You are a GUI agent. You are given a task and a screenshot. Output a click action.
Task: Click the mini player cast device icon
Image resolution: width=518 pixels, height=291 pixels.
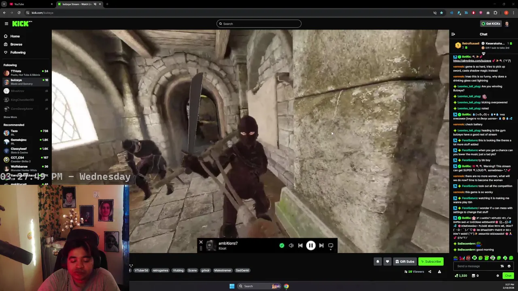pos(331,245)
